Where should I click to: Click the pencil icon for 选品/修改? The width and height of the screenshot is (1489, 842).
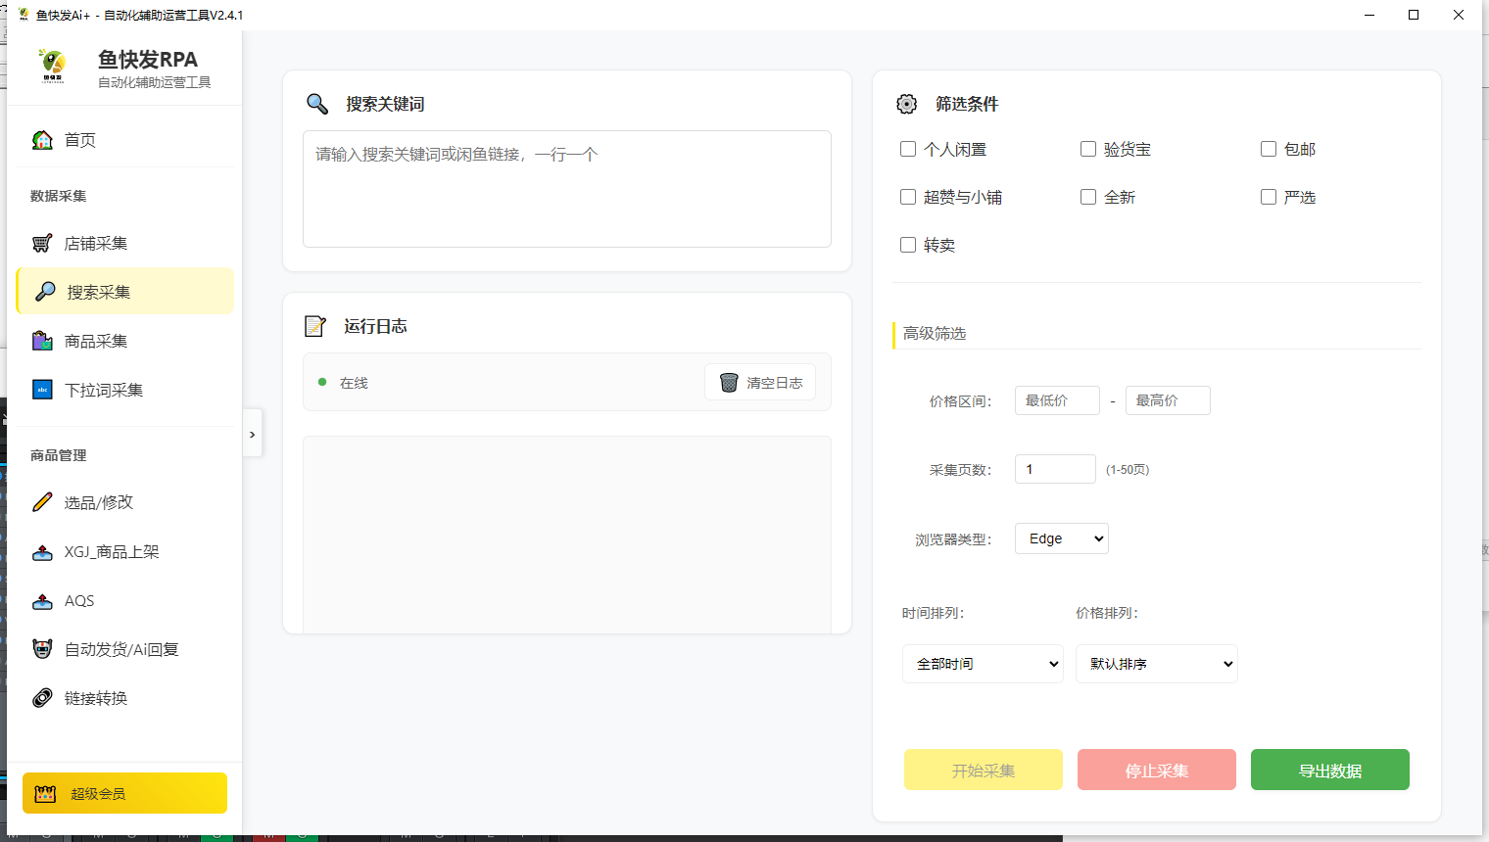(42, 502)
